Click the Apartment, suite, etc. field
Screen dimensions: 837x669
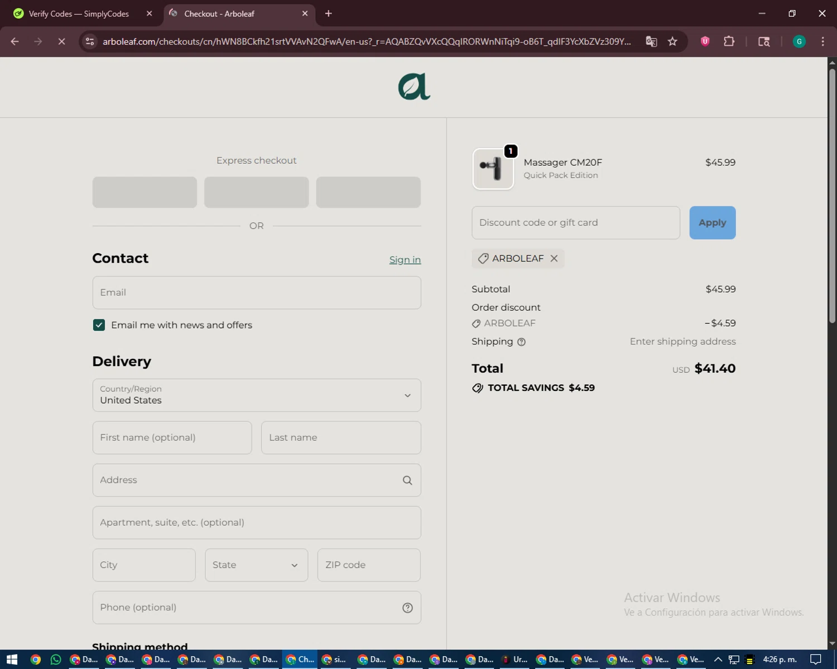257,522
